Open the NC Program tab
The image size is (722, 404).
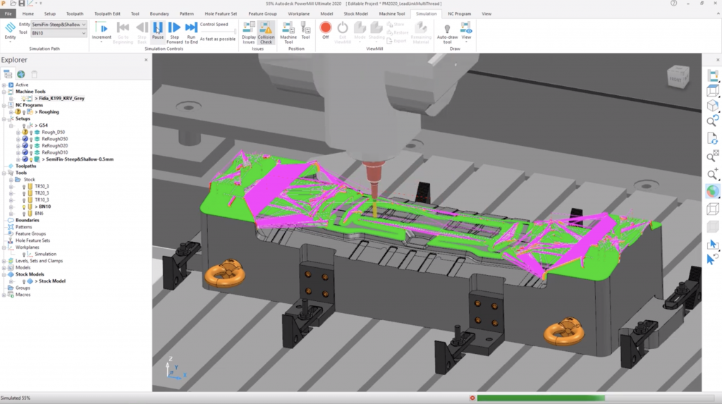[x=459, y=14]
